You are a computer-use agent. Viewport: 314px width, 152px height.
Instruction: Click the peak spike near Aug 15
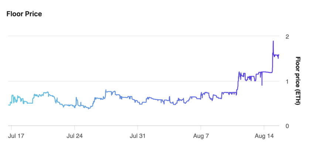(273, 41)
